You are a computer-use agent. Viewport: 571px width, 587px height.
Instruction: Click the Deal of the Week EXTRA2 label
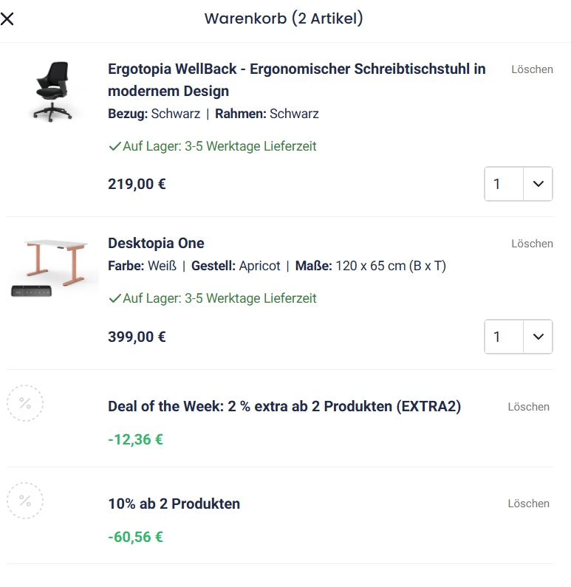284,406
